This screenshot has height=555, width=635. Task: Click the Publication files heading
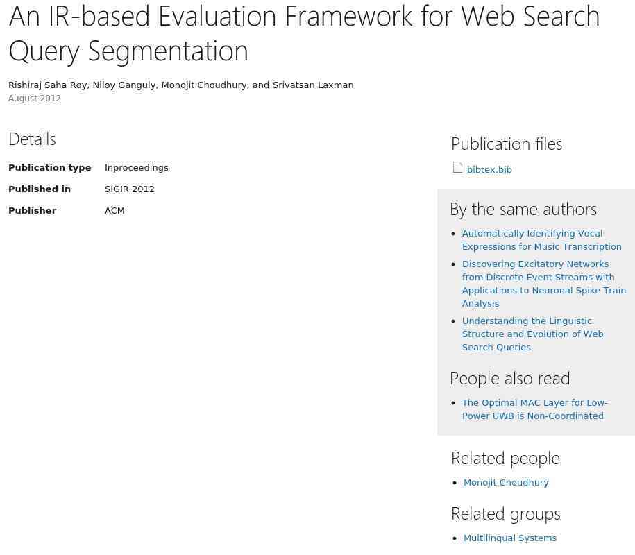(507, 144)
